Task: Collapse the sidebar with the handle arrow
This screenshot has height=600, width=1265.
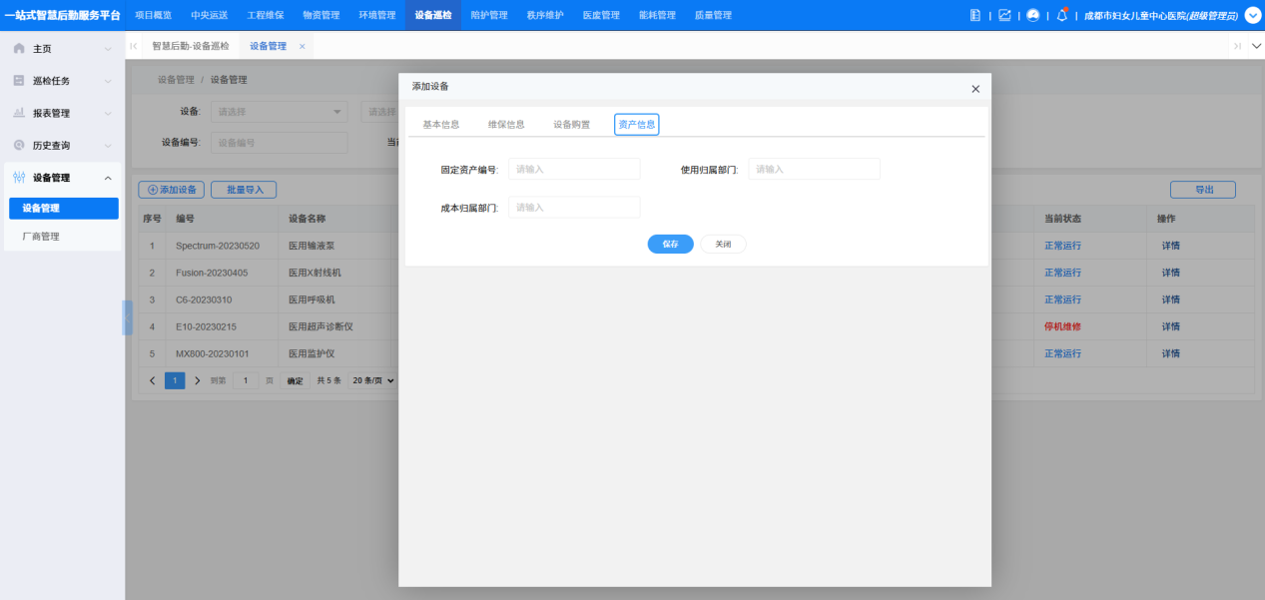Action: [x=128, y=317]
